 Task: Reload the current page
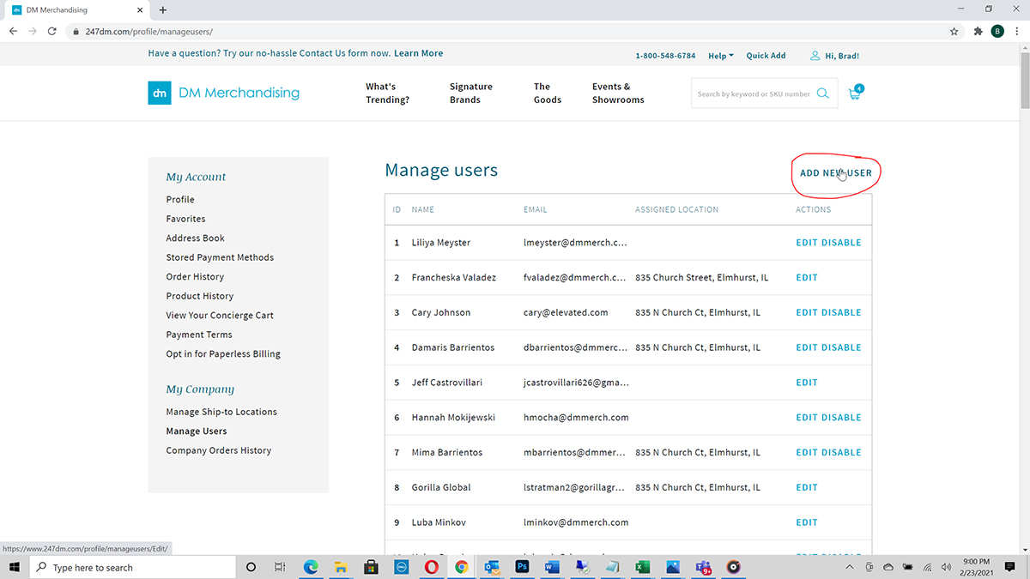click(51, 31)
